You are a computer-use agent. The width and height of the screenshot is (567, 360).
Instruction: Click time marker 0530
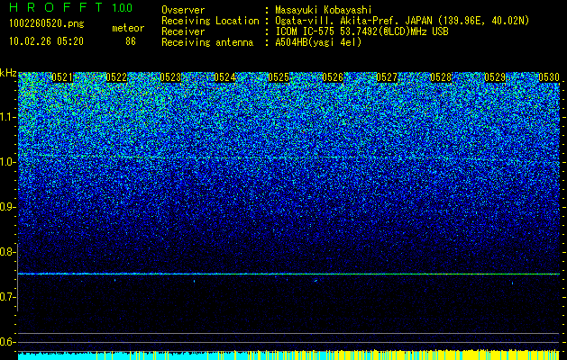(549, 77)
